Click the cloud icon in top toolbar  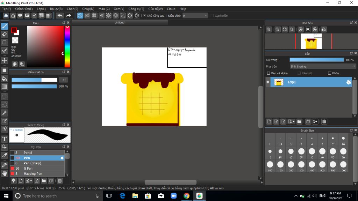click(x=6, y=15)
